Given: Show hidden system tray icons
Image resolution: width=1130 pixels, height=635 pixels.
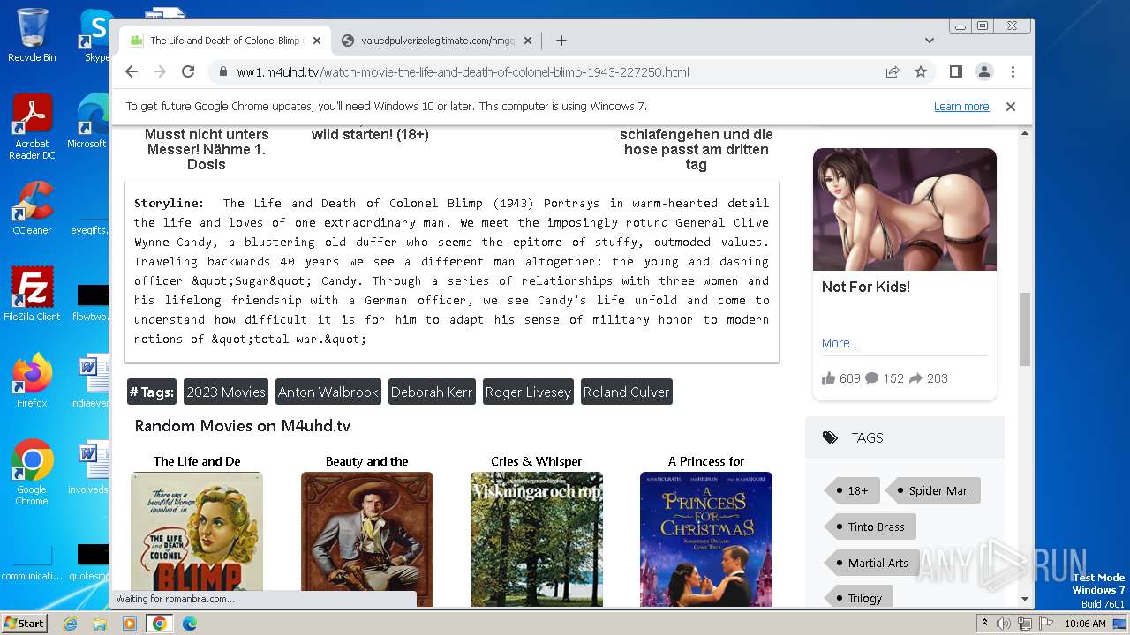Looking at the screenshot, I should [x=984, y=624].
